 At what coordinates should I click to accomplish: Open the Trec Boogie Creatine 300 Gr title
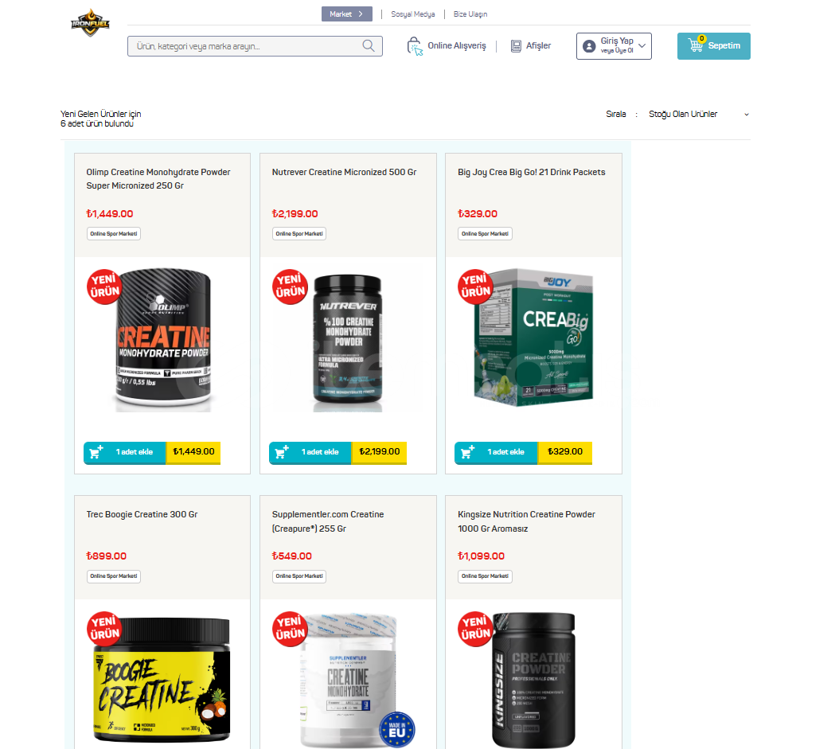(x=142, y=514)
